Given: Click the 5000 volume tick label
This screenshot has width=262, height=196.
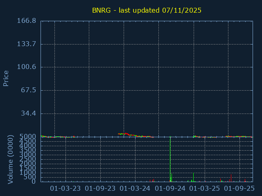Looking at the screenshot, I should 28,136.
